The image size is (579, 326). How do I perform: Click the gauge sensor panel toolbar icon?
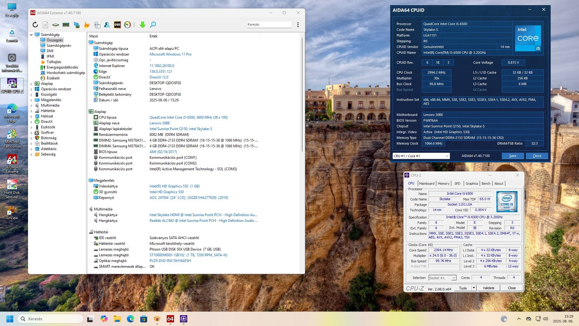coord(128,25)
